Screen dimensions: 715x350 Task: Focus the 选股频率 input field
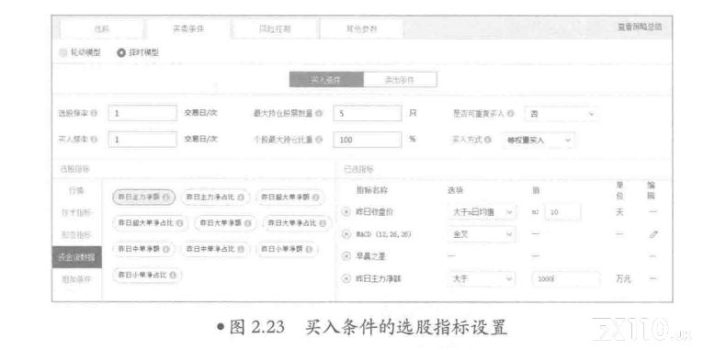pyautogui.click(x=142, y=114)
